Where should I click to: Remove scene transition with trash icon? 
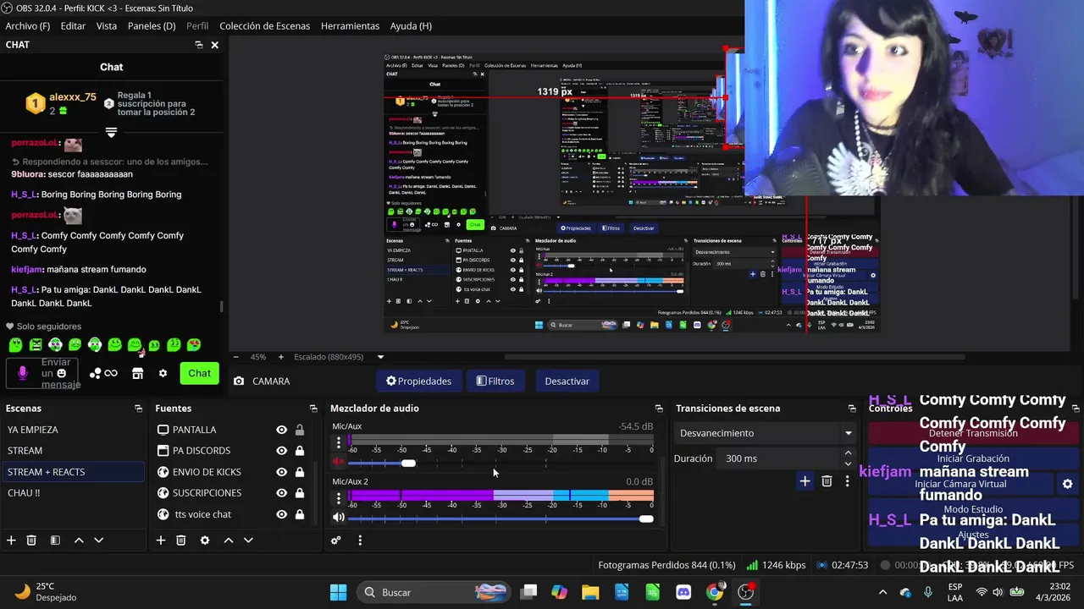(x=827, y=481)
